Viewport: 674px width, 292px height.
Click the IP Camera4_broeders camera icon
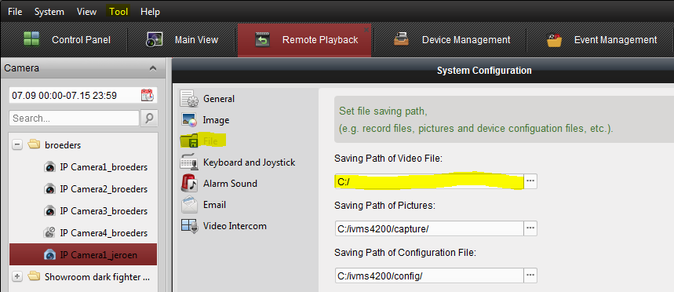pyautogui.click(x=50, y=232)
